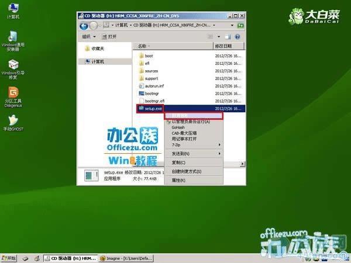Image resolution: width=351 pixels, height=263 pixels.
Task: Choose 以管理员身份运行(A) in context menu
Action: (x=194, y=122)
